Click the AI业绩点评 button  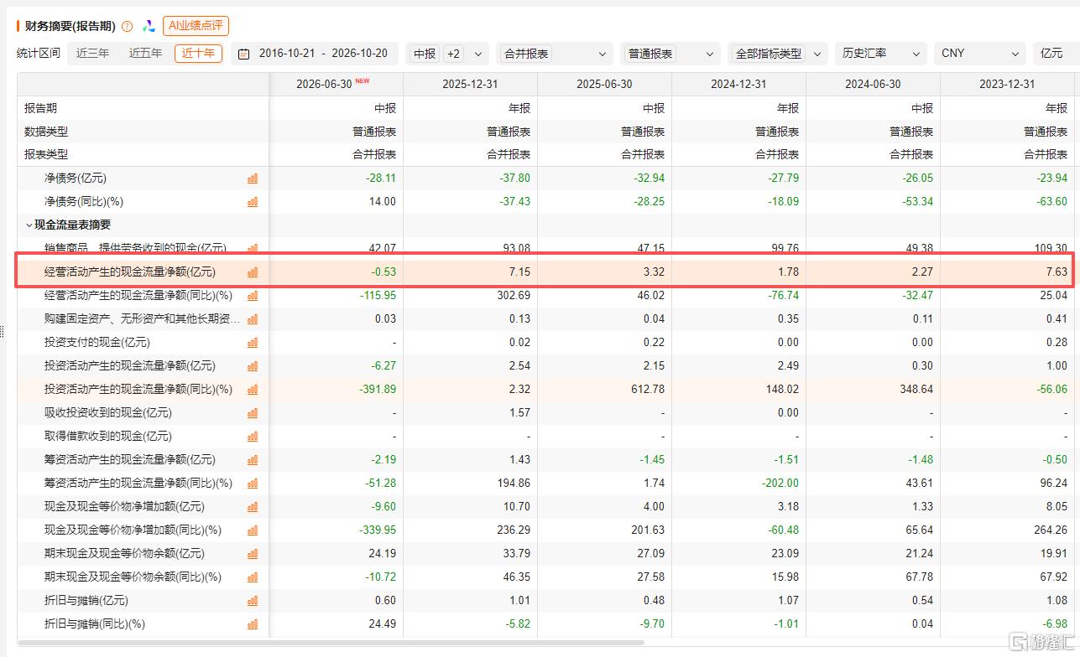tap(196, 26)
